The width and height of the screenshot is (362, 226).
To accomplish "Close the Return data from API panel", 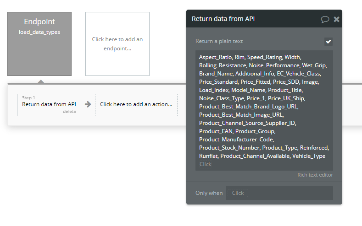I will point(337,19).
